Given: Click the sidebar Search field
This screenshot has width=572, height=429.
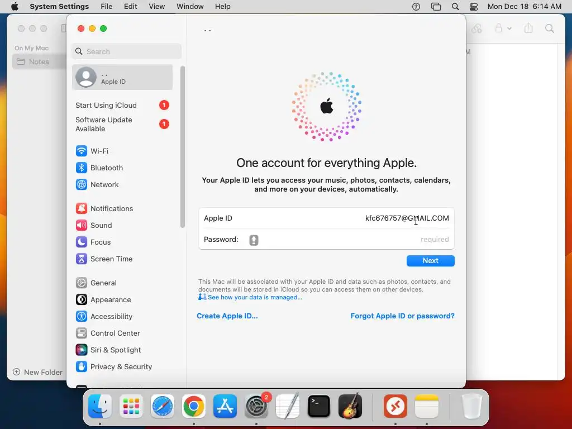Looking at the screenshot, I should coord(127,51).
